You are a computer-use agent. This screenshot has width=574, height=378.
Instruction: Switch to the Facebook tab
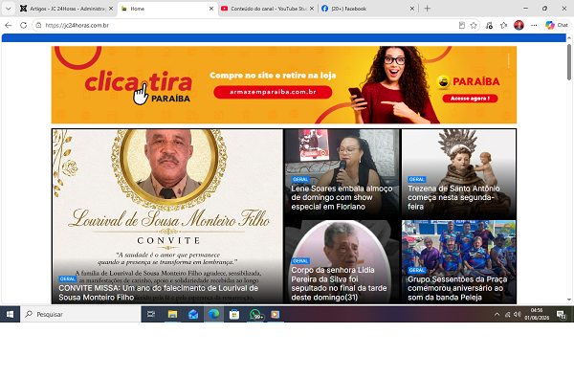369,9
